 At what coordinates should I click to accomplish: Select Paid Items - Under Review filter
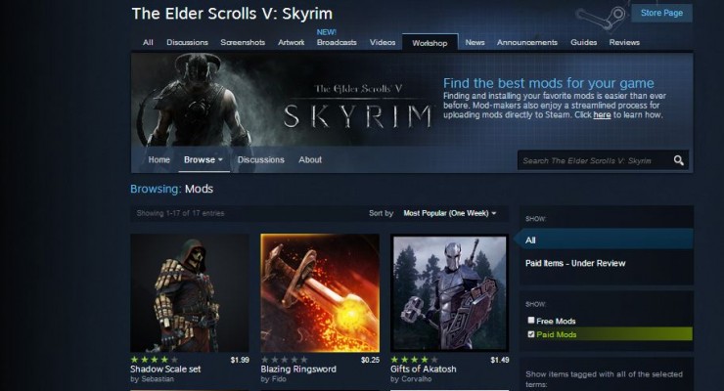pyautogui.click(x=575, y=263)
